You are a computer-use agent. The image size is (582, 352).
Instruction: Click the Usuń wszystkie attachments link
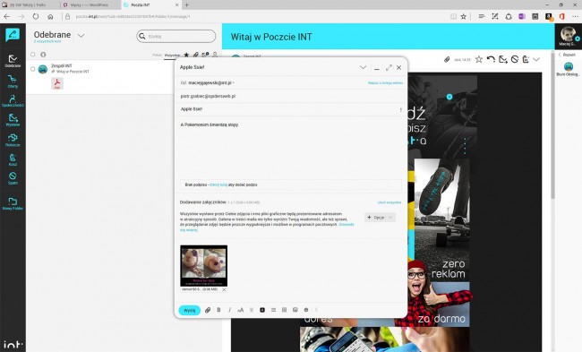point(389,202)
